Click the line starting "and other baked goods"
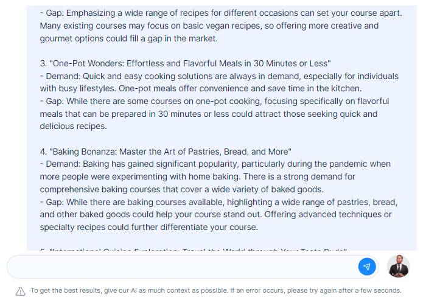 [x=215, y=214]
